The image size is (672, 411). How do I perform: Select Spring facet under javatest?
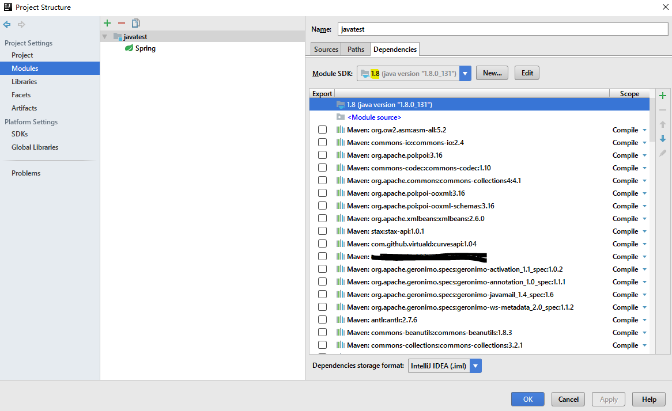tap(145, 48)
